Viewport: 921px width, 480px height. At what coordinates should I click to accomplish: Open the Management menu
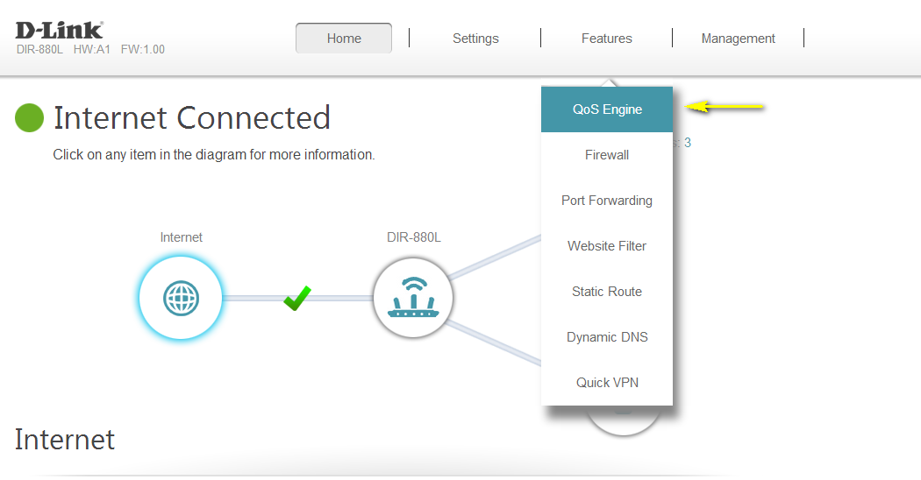(738, 39)
